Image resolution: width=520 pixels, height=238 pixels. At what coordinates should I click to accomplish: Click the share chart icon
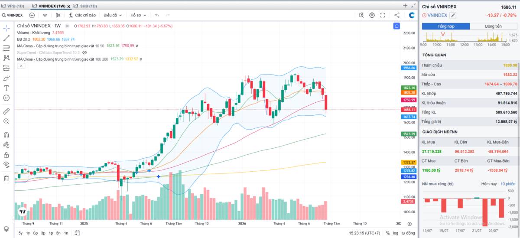[x=397, y=15]
